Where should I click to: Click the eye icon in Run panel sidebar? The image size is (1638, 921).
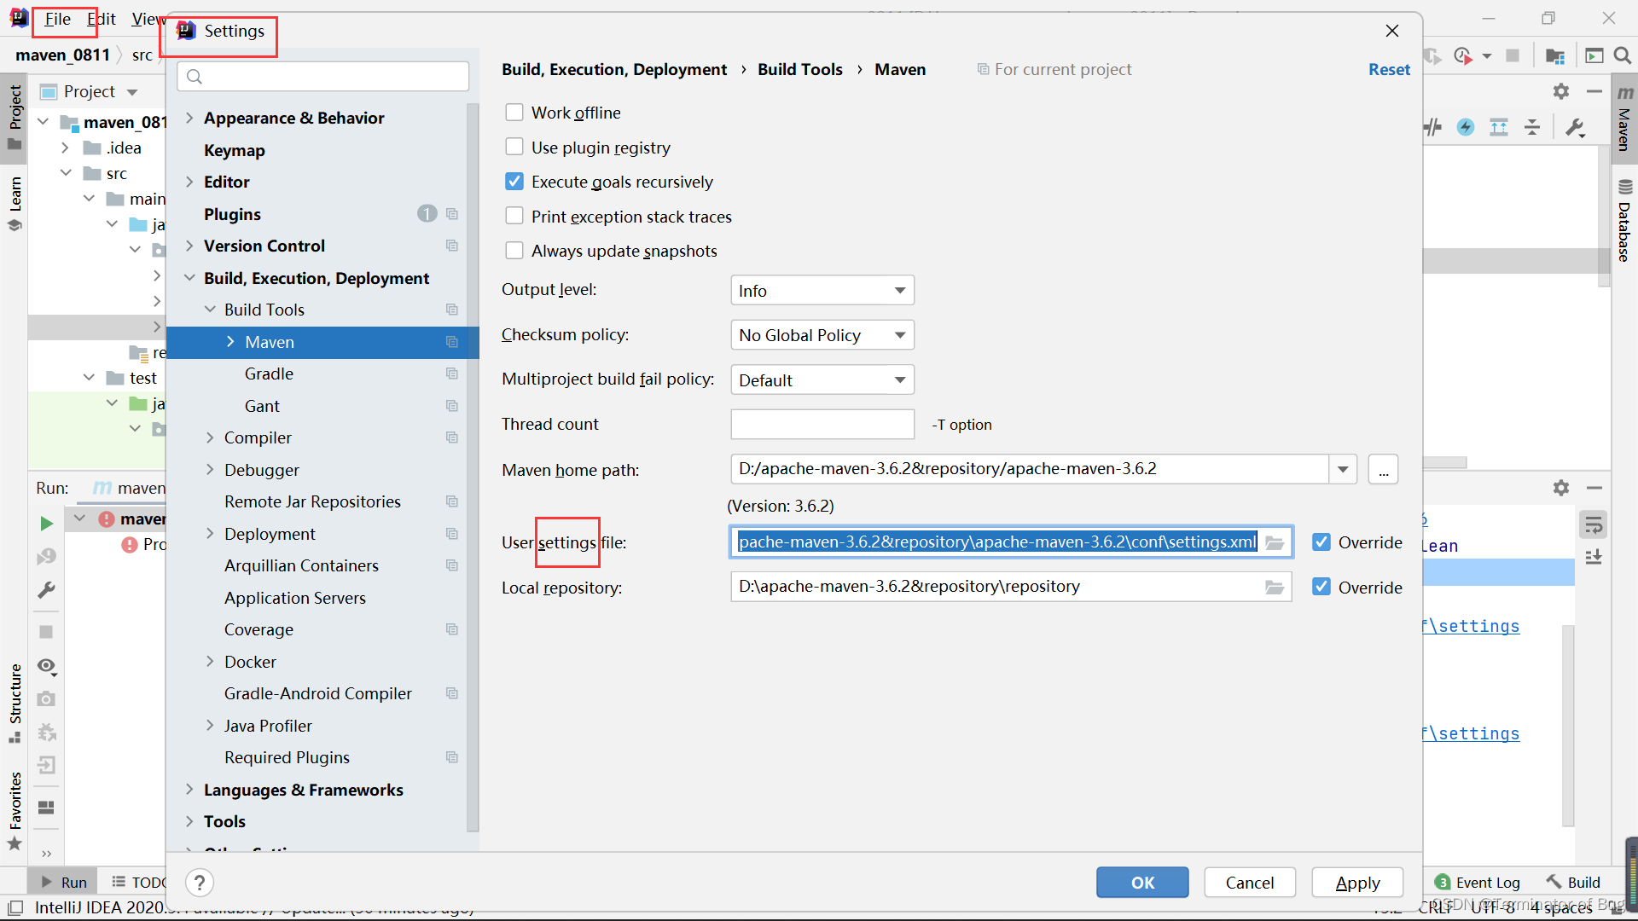click(x=46, y=665)
